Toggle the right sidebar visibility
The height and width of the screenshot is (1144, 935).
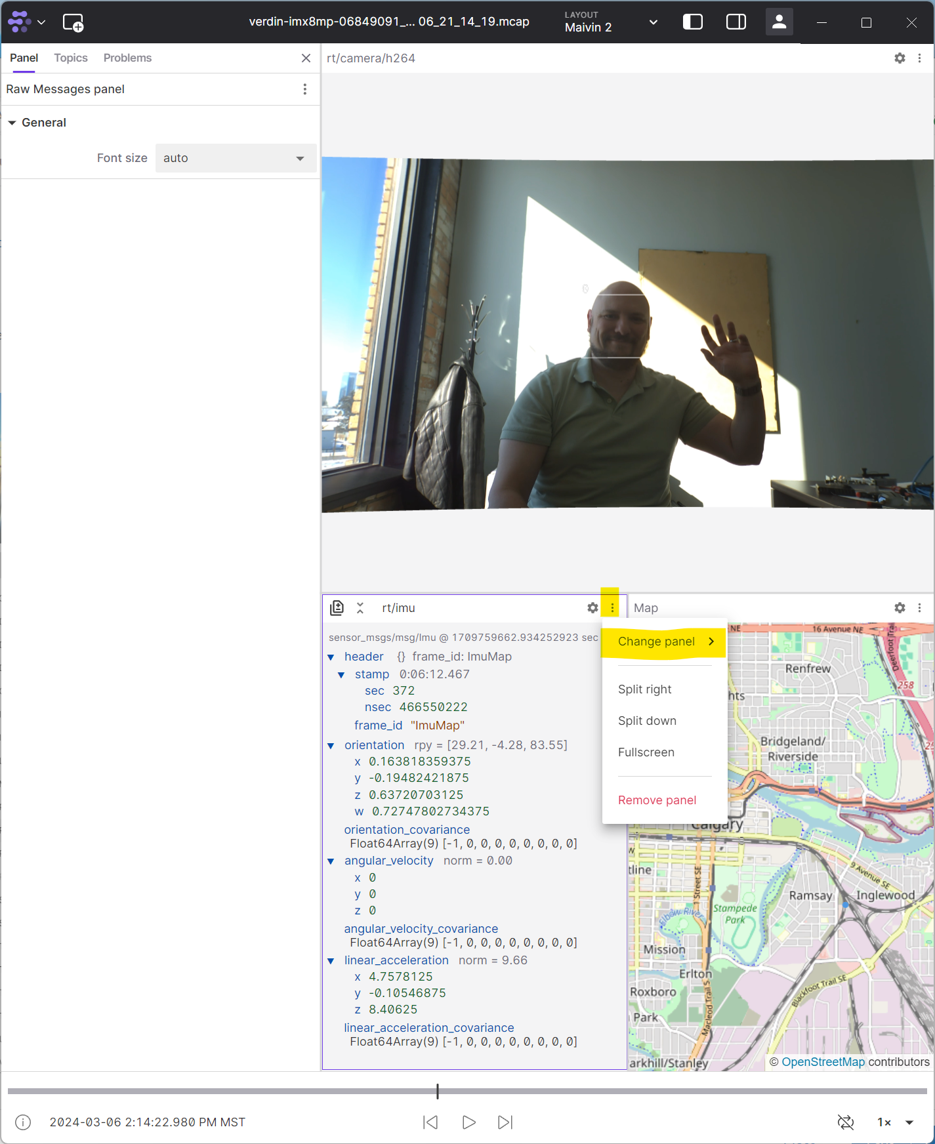[736, 22]
